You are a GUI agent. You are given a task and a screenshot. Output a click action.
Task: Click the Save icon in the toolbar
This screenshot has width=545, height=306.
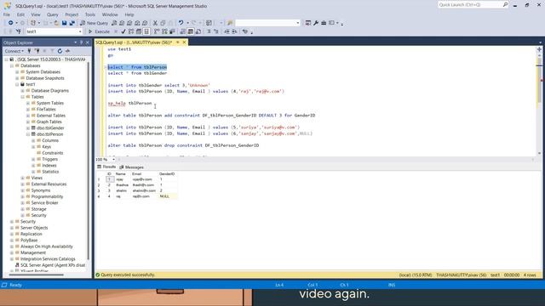pyautogui.click(x=65, y=23)
